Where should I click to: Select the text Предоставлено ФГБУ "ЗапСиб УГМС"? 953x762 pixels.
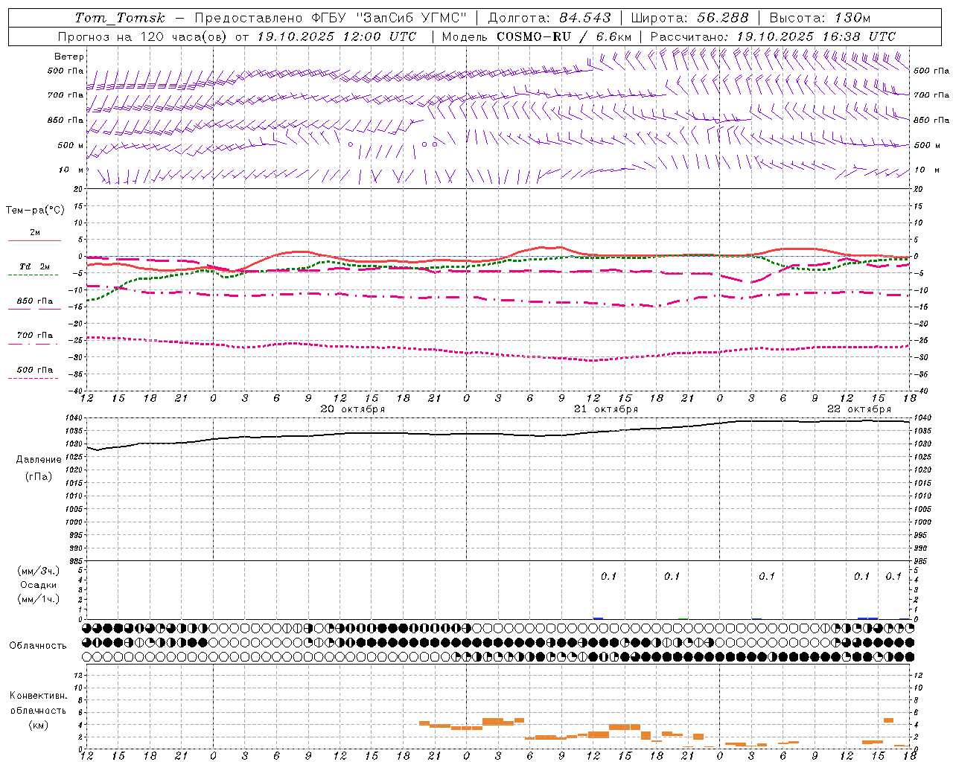(331, 18)
